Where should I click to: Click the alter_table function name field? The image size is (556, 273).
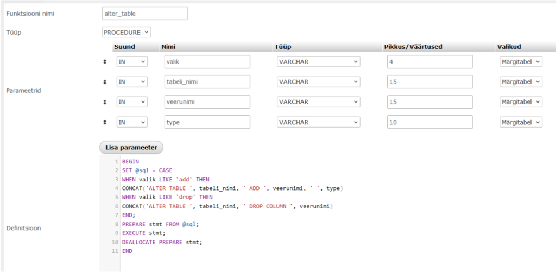pyautogui.click(x=144, y=13)
